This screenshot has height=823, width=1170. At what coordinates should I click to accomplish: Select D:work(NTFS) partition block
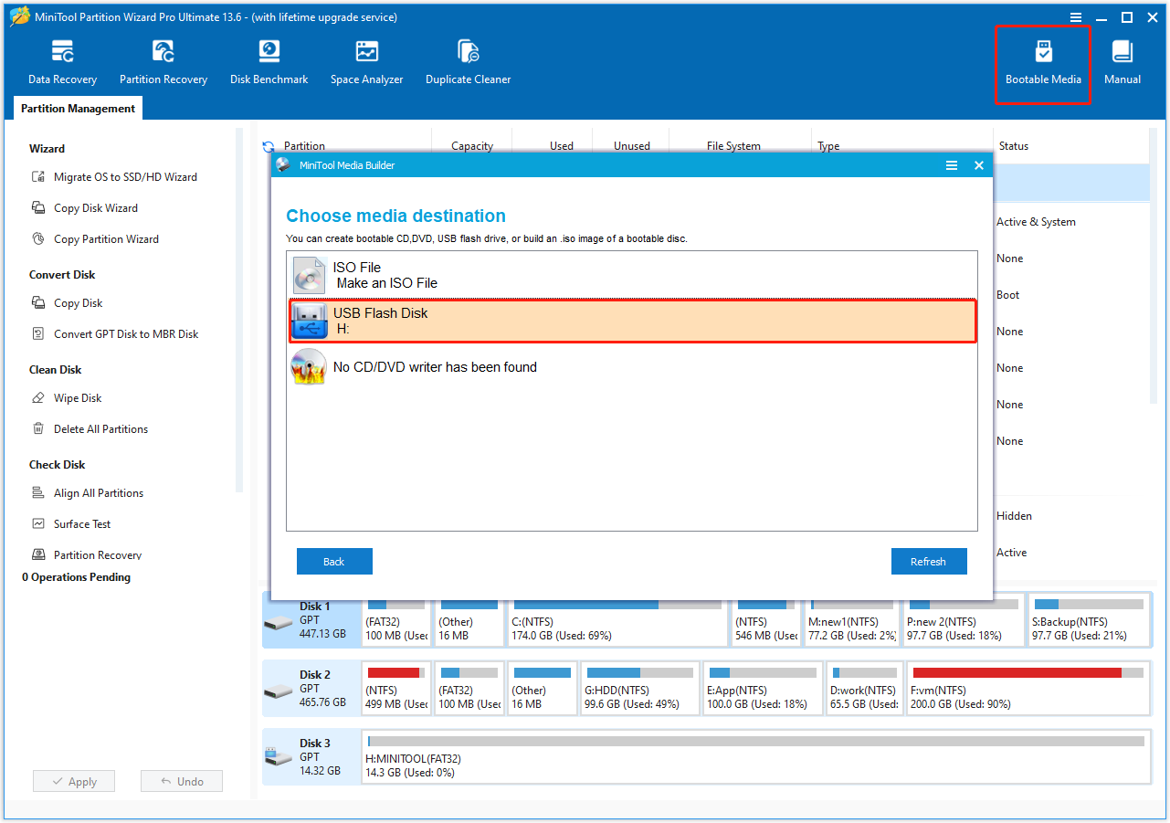864,689
